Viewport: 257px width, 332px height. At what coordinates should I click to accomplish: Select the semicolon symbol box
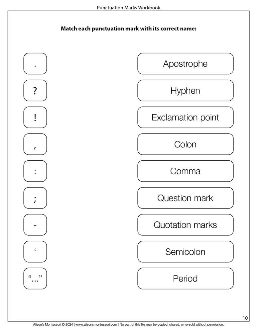click(35, 198)
